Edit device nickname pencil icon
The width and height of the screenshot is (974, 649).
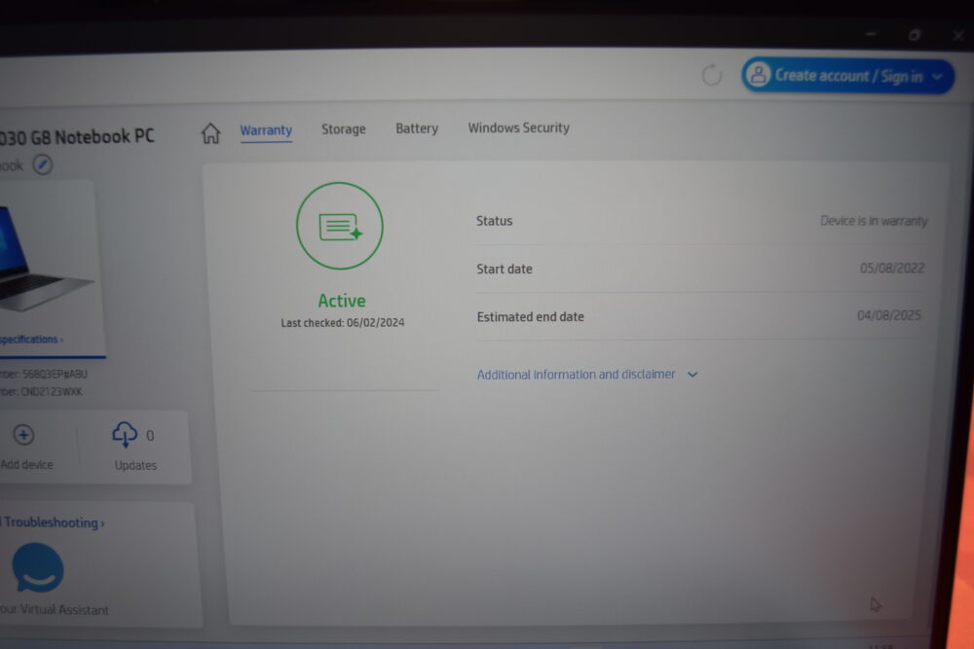42,165
